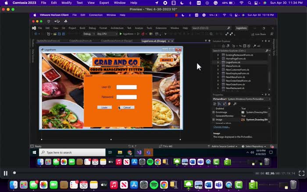Click the Pause button in the preview player
This screenshot has height=192, width=307.
tap(5, 173)
